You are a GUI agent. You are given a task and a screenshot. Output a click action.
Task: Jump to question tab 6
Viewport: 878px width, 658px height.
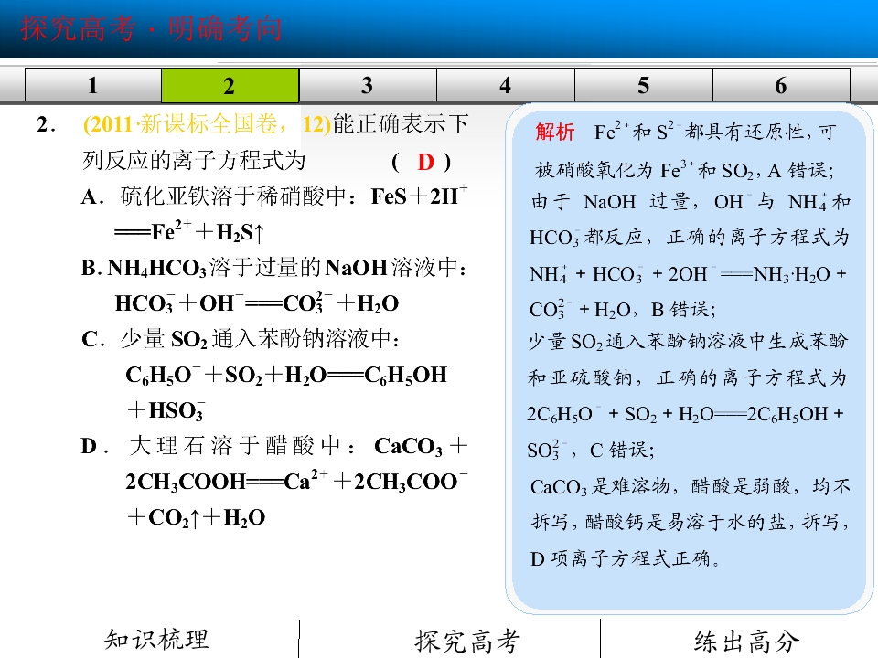click(781, 86)
